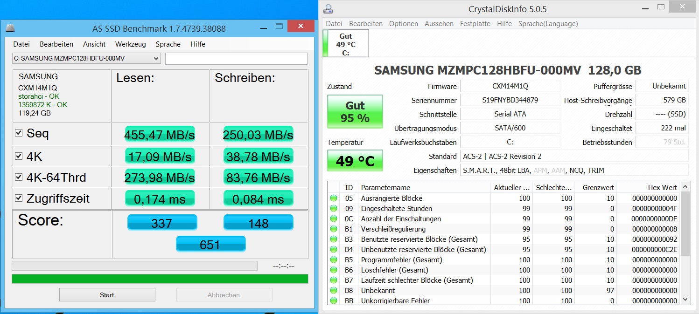The height and width of the screenshot is (314, 699).
Task: Click the 4K read result 17,09 MB/s
Action: tap(160, 157)
